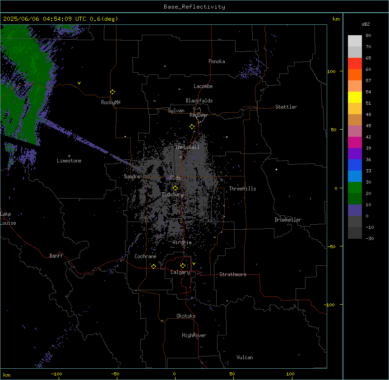Click the km unit label at bottom left
Viewport: 389px width, 380px height.
click(7, 375)
